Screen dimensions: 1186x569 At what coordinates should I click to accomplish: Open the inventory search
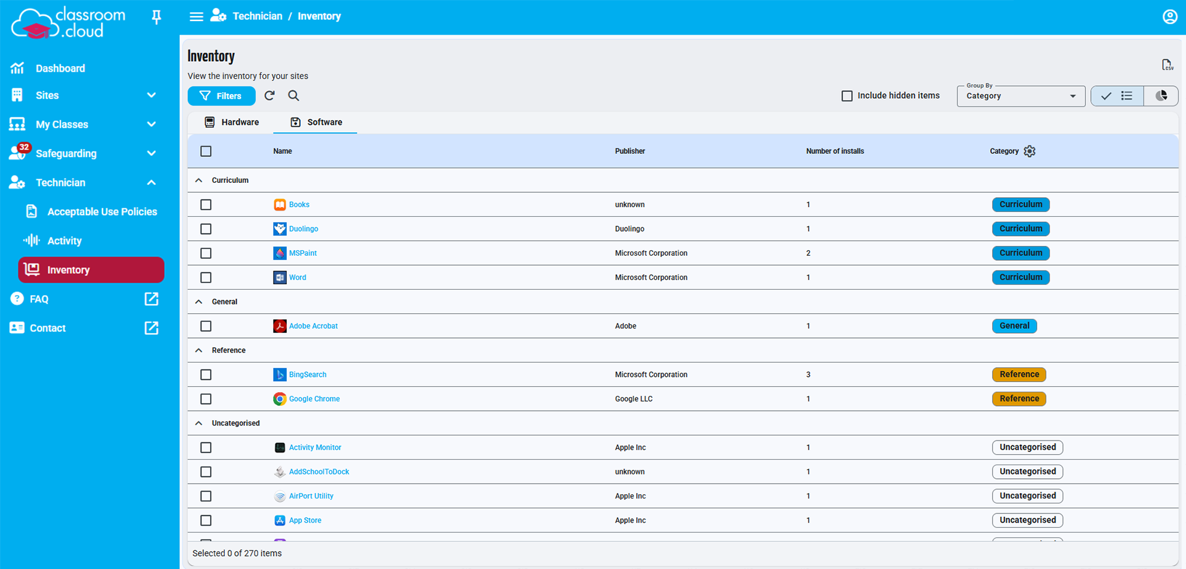click(293, 96)
